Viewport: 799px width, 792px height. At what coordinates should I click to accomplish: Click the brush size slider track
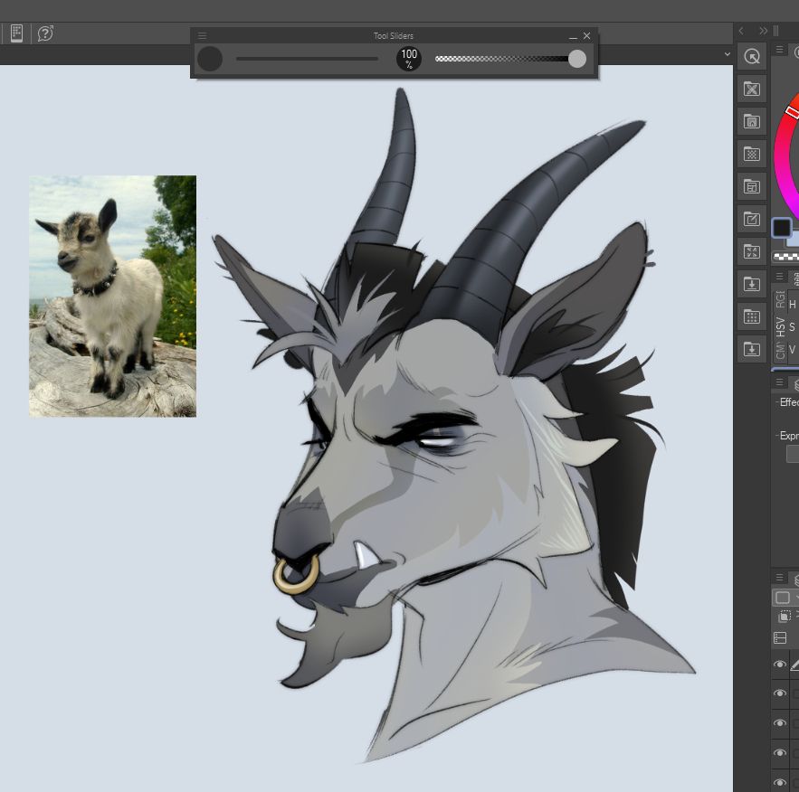pos(307,59)
